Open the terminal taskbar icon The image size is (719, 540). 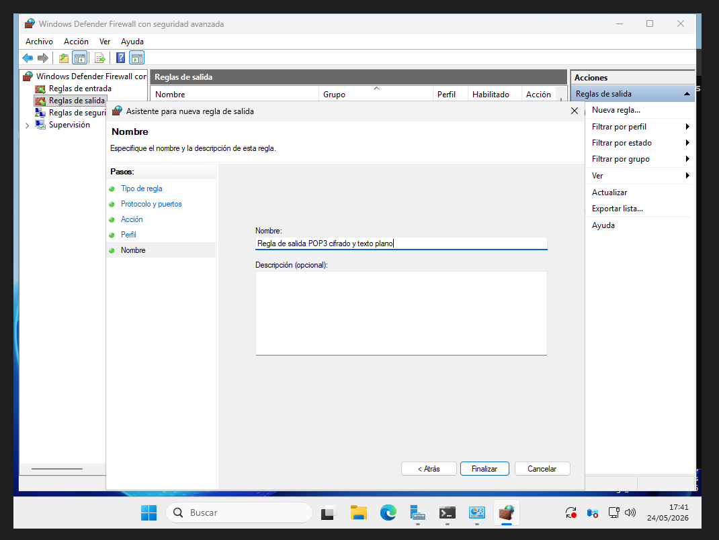[448, 513]
